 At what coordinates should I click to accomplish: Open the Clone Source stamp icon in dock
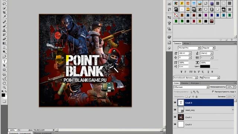pos(170,29)
